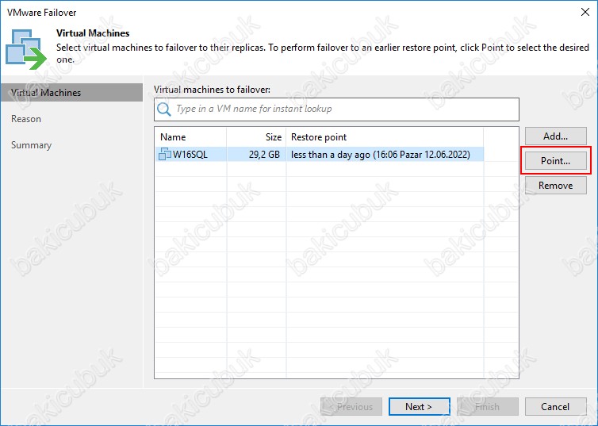Screen dimensions: 598x426
Task: Click the VMware Failover wizard header icon
Action: pyautogui.click(x=25, y=49)
